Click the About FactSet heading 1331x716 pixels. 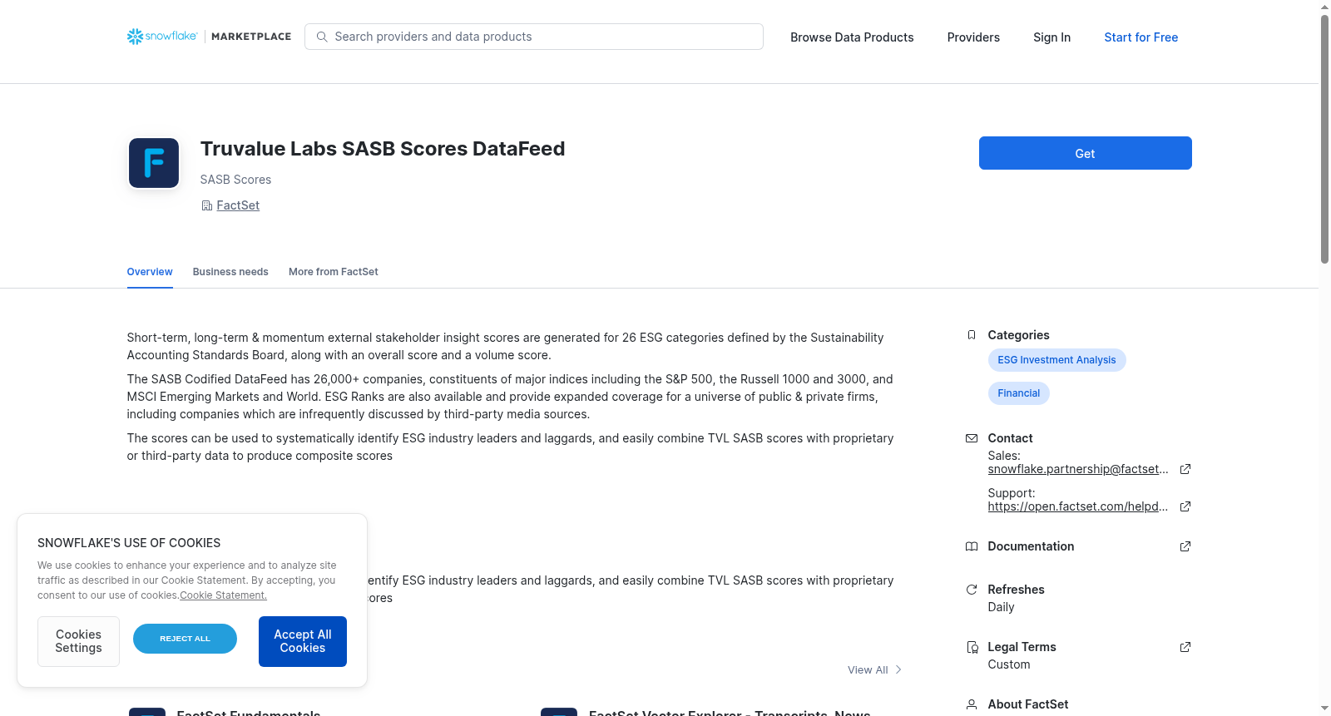1028,704
